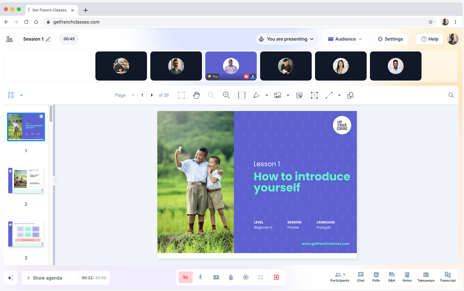Add a sticky note annotation
The width and height of the screenshot is (464, 291).
tap(299, 95)
